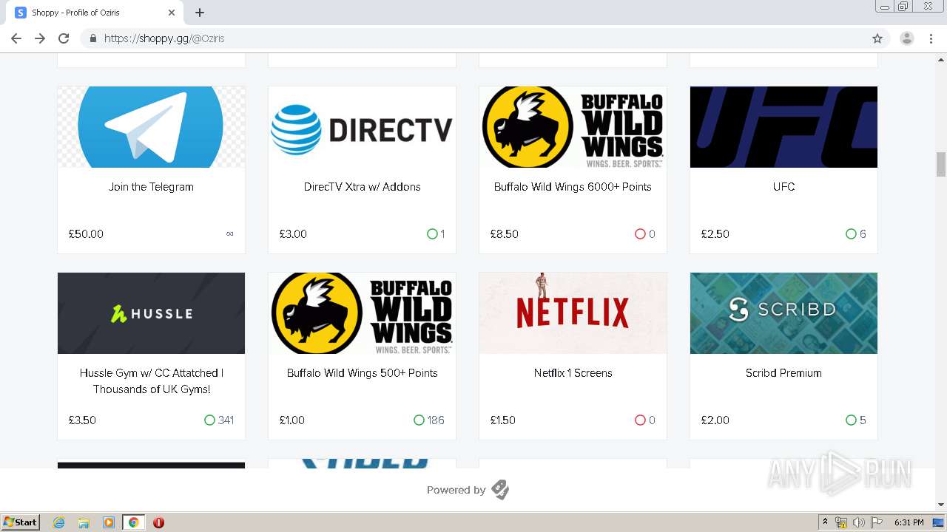
Task: Reload the Shoppy page
Action: [x=64, y=38]
